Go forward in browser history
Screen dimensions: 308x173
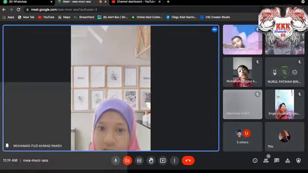[x=11, y=10]
